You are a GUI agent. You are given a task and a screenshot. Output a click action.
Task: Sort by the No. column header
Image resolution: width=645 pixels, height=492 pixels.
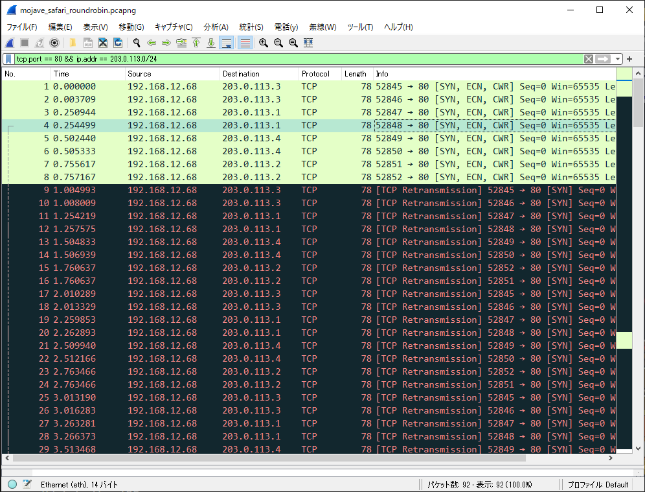click(26, 74)
